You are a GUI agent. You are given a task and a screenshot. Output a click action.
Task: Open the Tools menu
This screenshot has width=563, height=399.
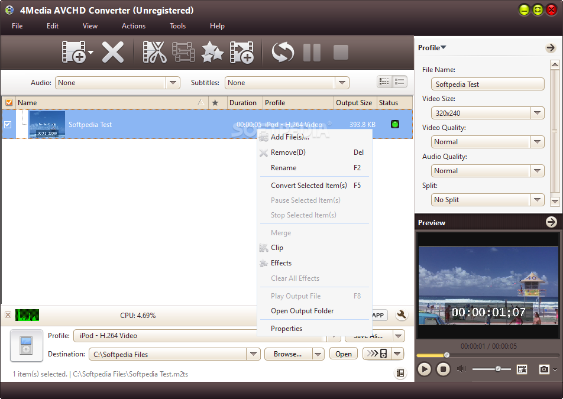coord(178,26)
